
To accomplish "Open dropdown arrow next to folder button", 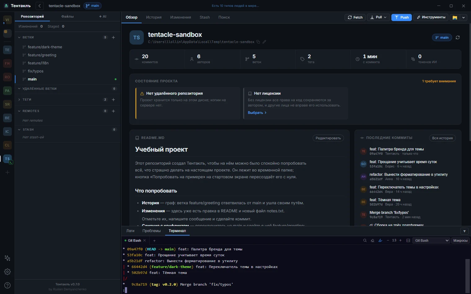I will coord(464,17).
